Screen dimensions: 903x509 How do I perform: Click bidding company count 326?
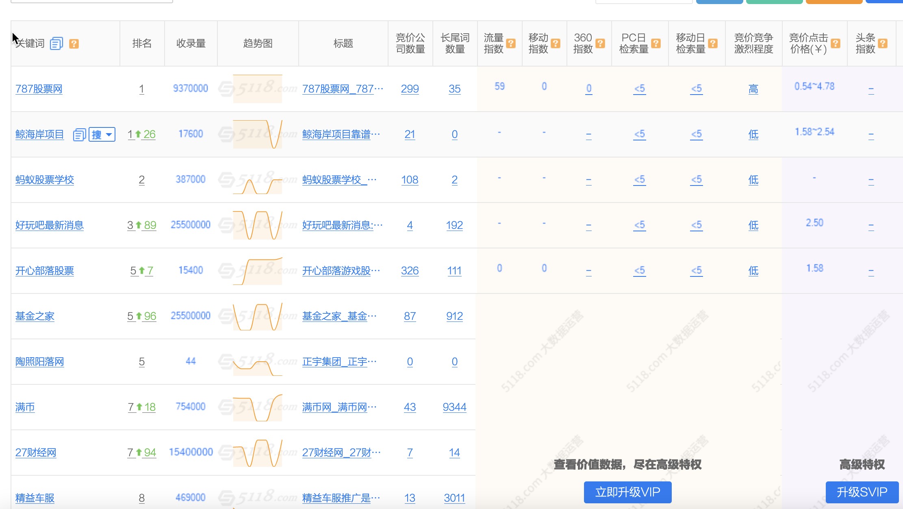tap(410, 271)
